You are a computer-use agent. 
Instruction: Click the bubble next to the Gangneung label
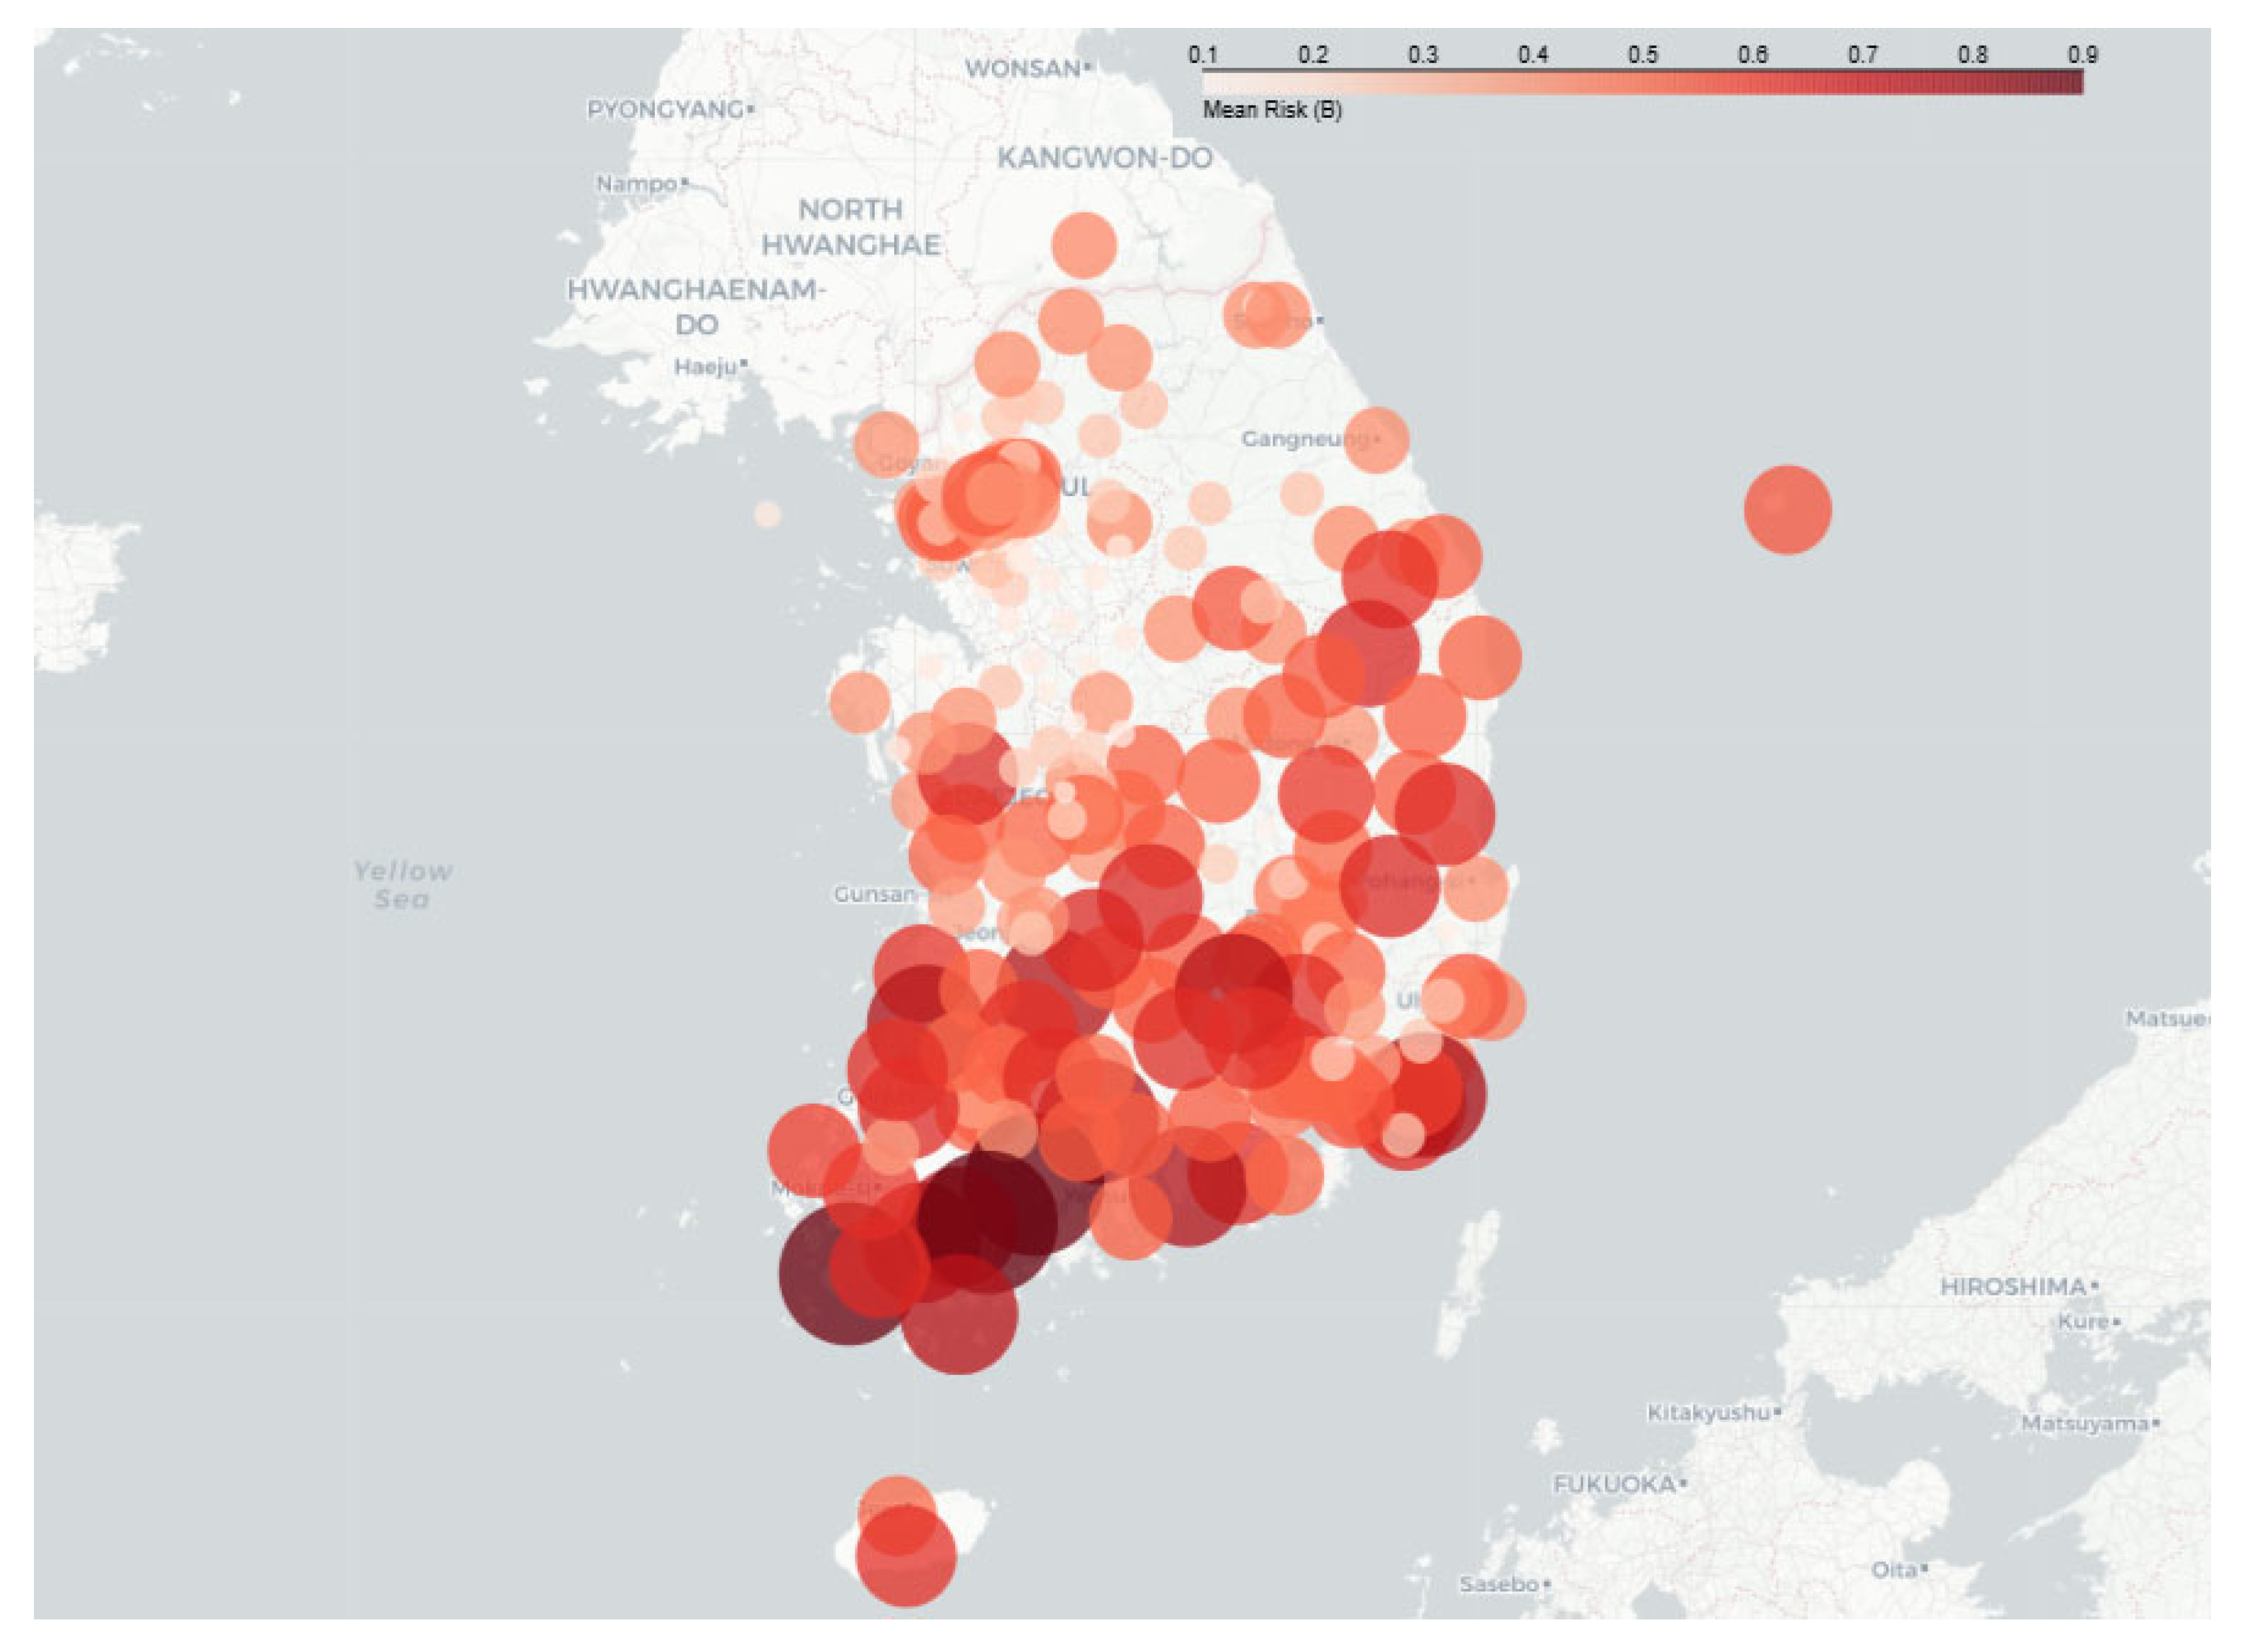(1376, 440)
